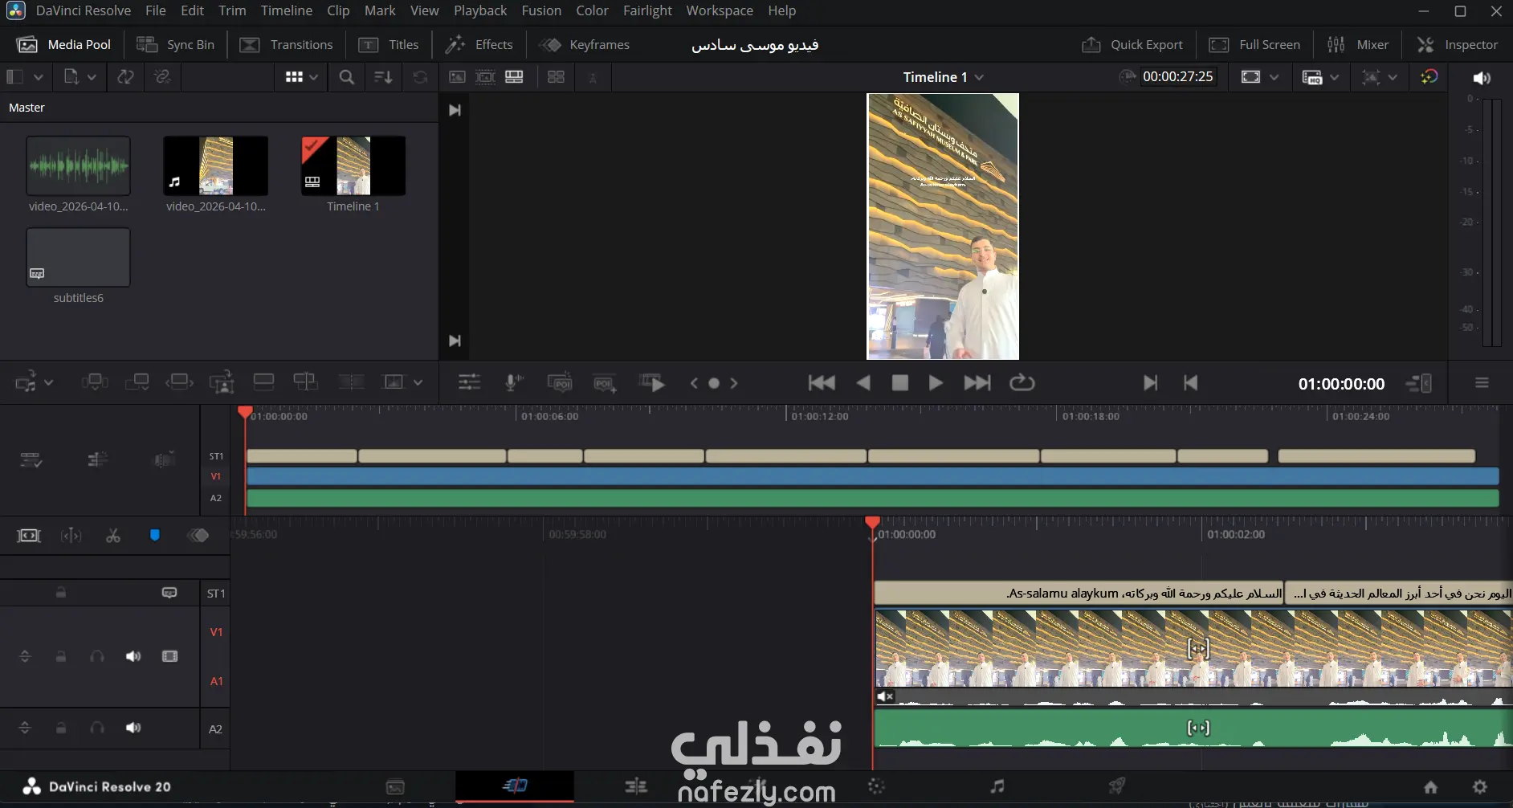
Task: Click the media pool sort icon
Action: (x=383, y=77)
